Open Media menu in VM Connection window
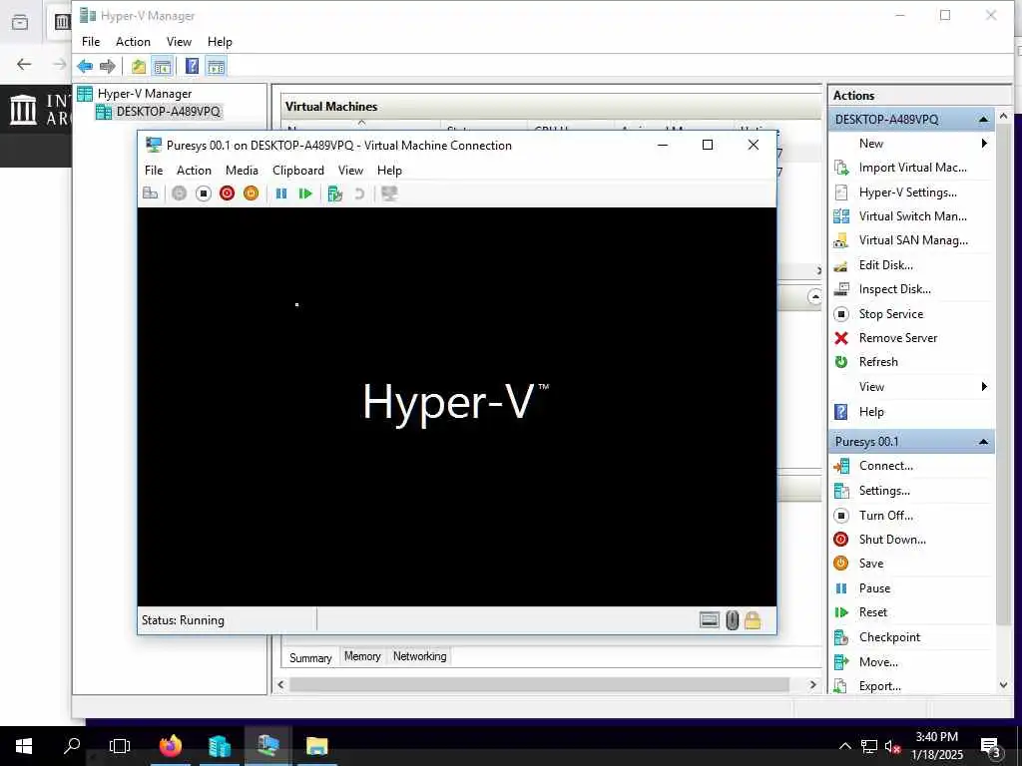The height and width of the screenshot is (766, 1022). click(x=242, y=170)
